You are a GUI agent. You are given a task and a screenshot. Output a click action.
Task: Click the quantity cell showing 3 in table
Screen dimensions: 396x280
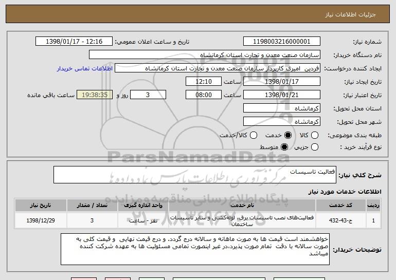pyautogui.click(x=92, y=220)
